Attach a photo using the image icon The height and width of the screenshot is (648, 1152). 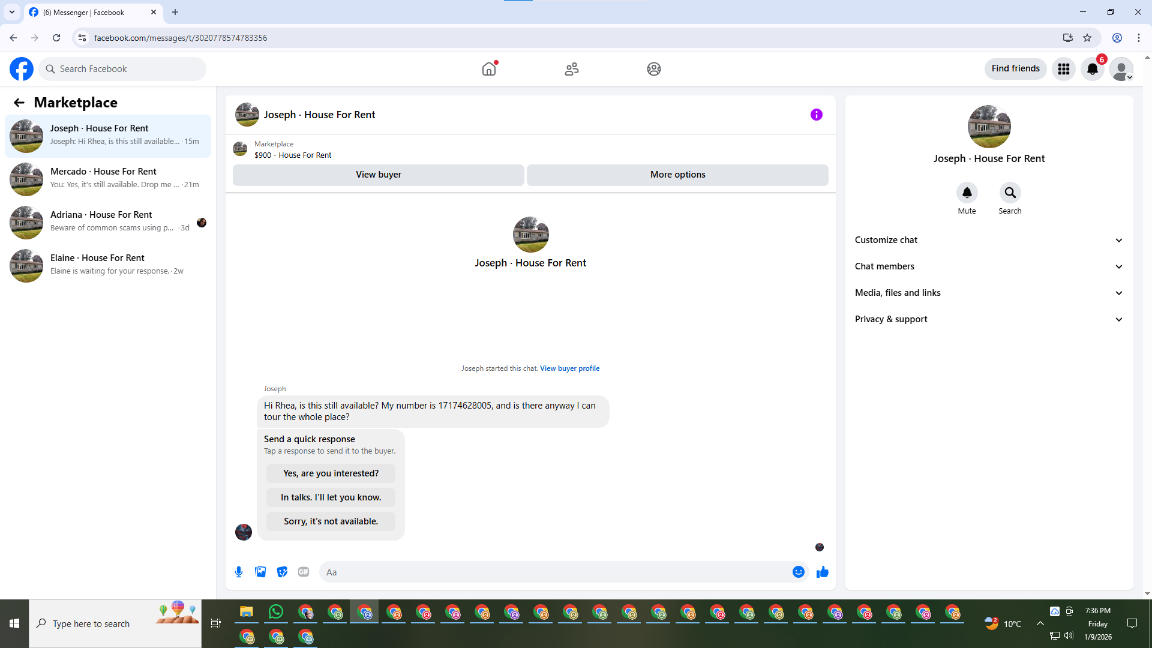point(260,572)
